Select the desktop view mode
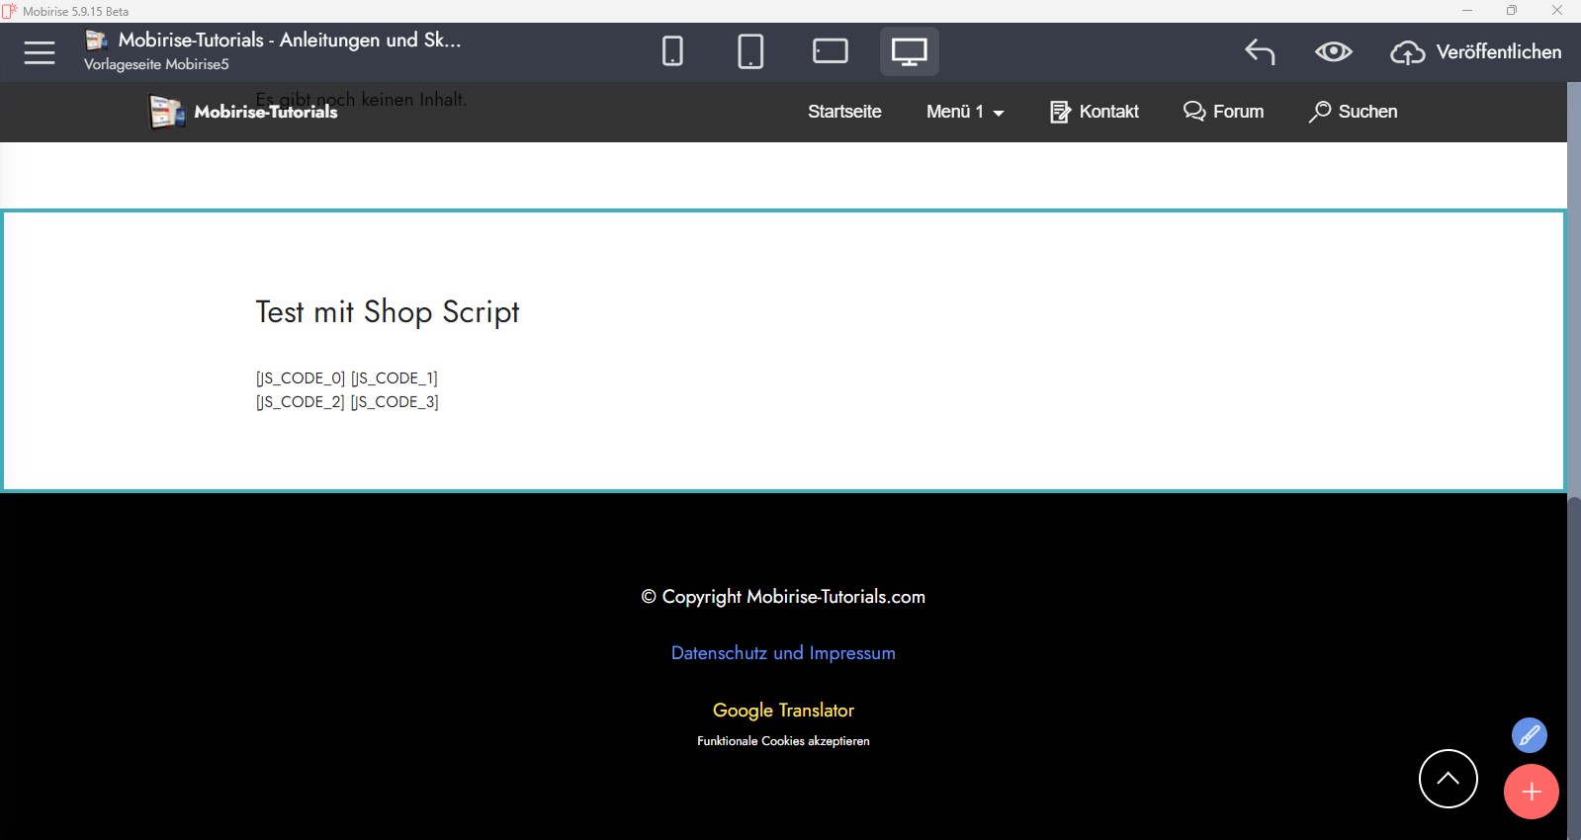 point(909,51)
